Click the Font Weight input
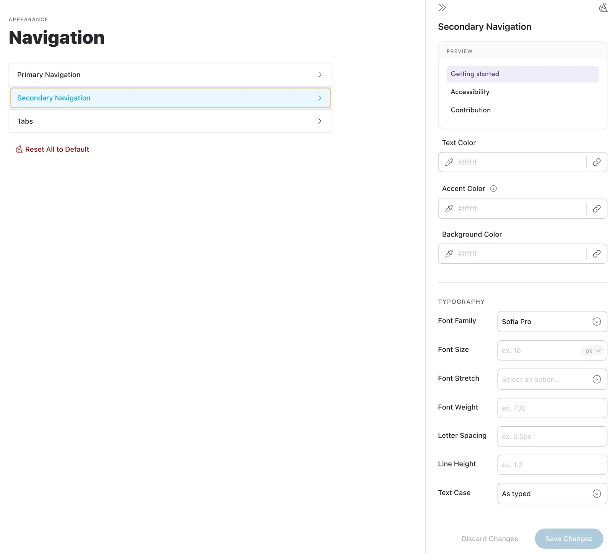Viewport: 612px width, 553px height. [552, 408]
